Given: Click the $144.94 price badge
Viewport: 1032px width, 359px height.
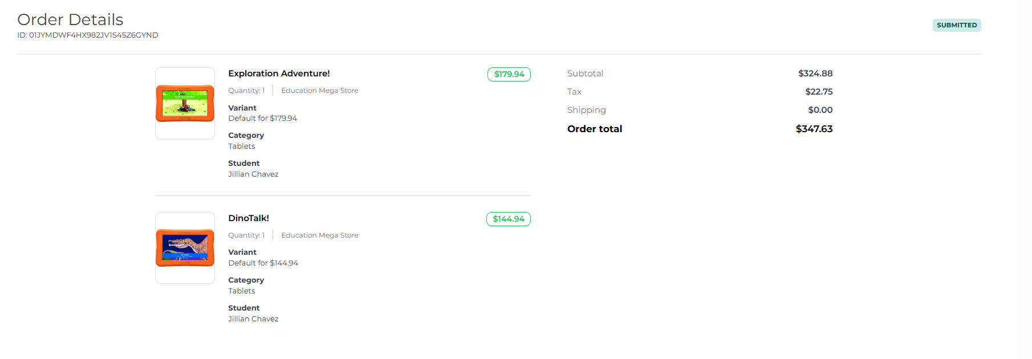Looking at the screenshot, I should pyautogui.click(x=508, y=219).
